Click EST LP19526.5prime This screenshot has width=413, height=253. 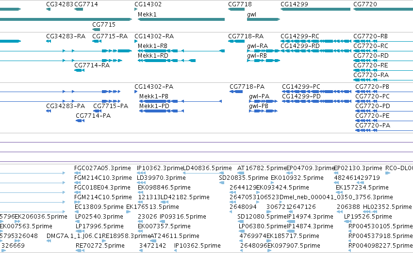tap(368, 217)
